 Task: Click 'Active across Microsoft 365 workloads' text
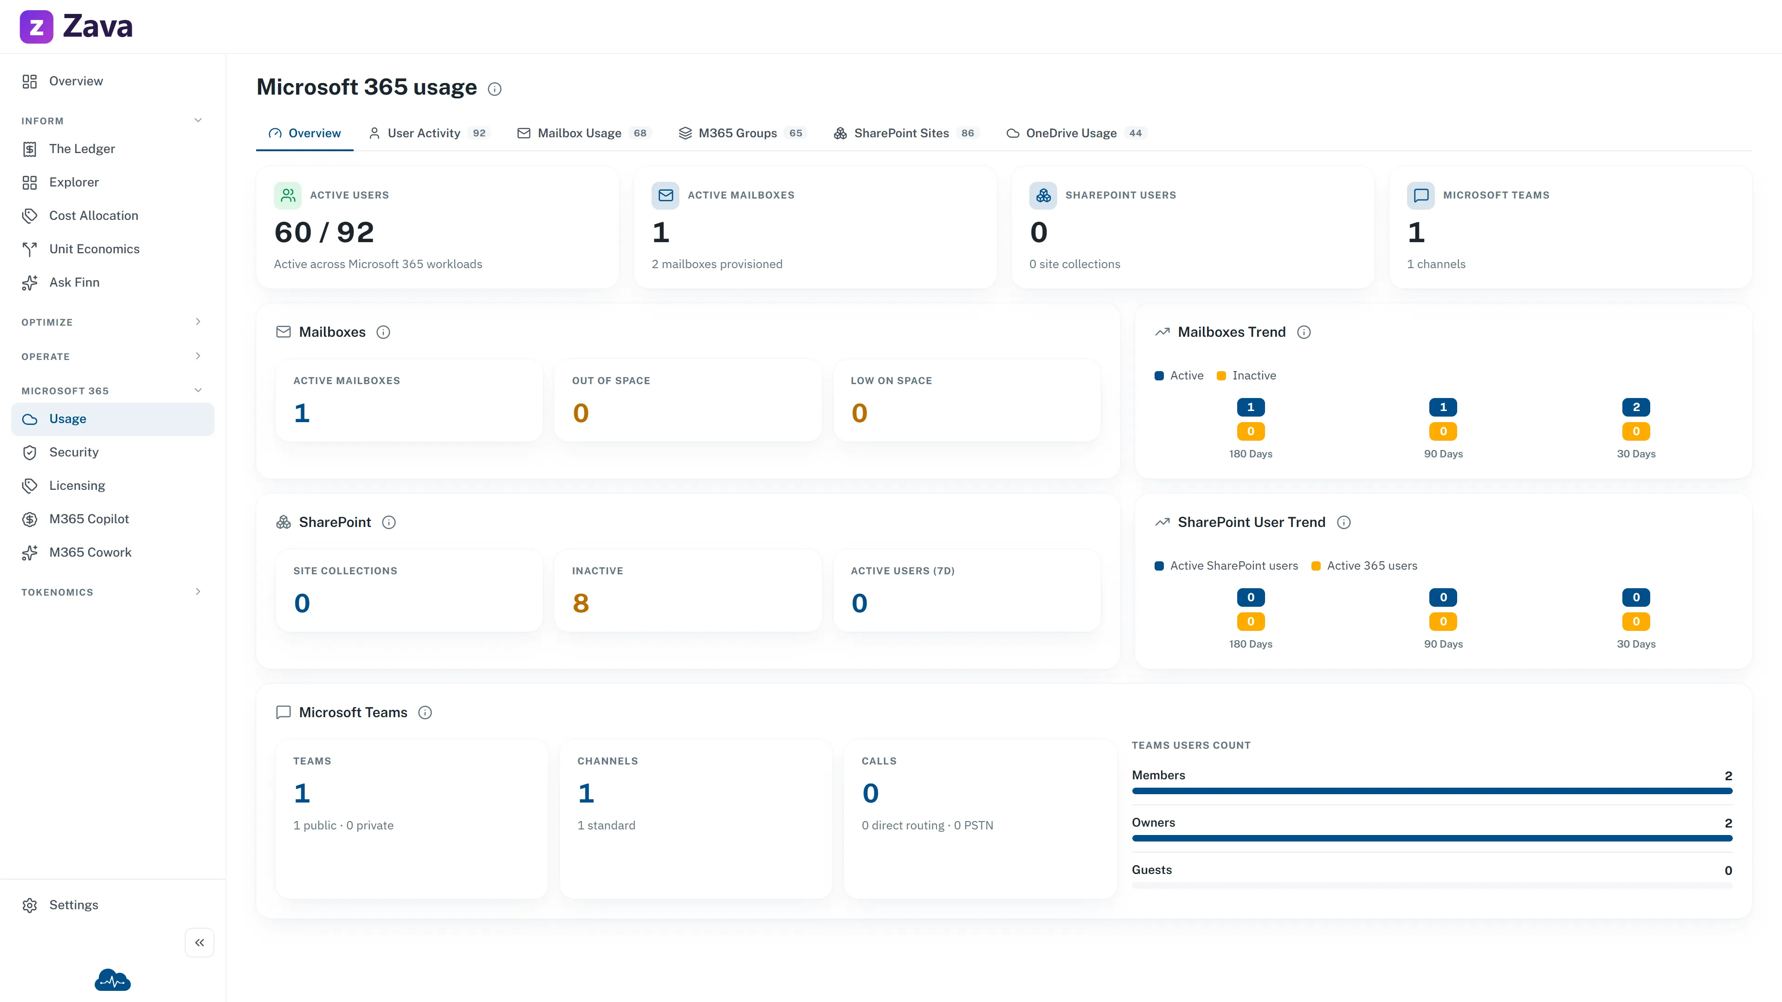378,264
